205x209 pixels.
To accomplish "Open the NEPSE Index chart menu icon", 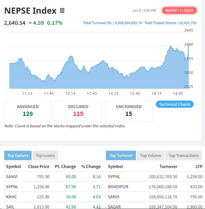I will click(x=62, y=11).
